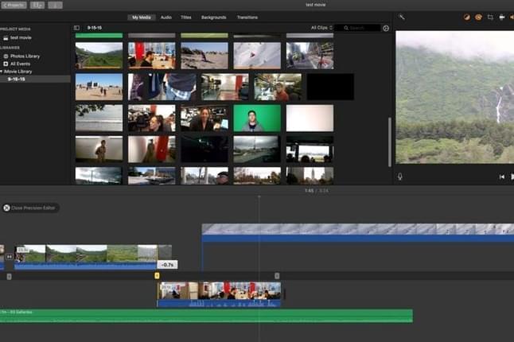Select the upper-right gray timeline clip
Image resolution: width=514 pixels, height=342 pixels.
pos(357,233)
